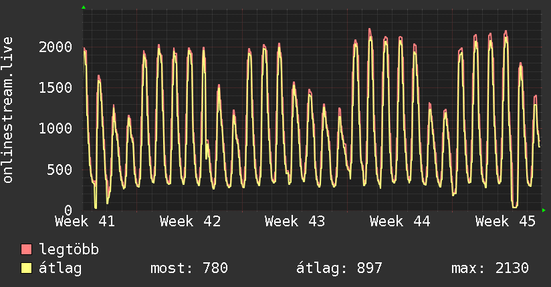Click the 'Week 41' axis label
This screenshot has width=551, height=287.
(x=85, y=222)
